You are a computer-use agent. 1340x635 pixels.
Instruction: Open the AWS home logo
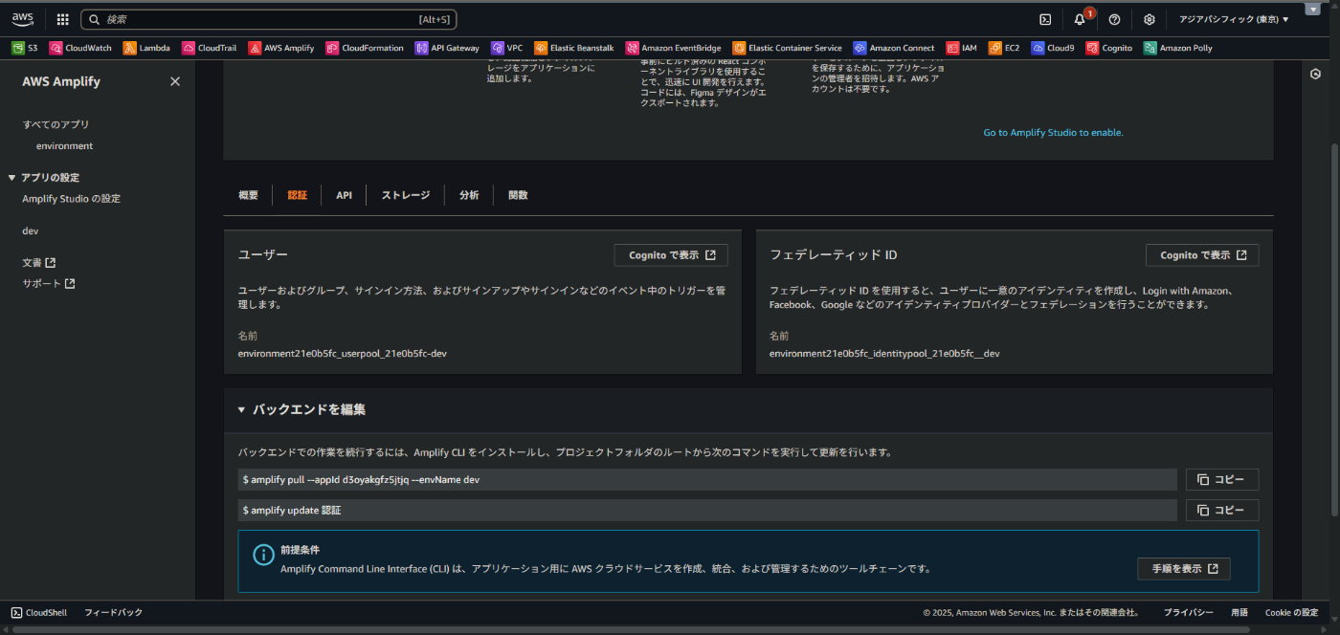(23, 19)
